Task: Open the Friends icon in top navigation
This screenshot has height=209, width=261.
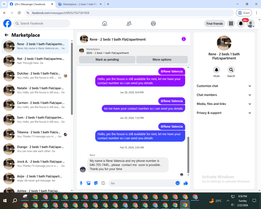Action: pos(129,24)
